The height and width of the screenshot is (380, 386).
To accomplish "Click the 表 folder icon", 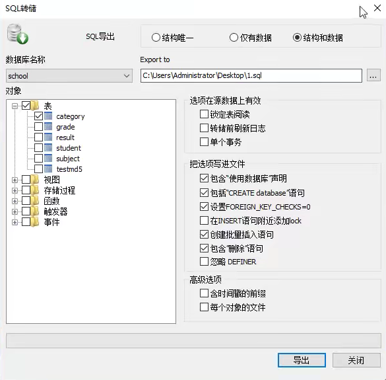I will (35, 106).
